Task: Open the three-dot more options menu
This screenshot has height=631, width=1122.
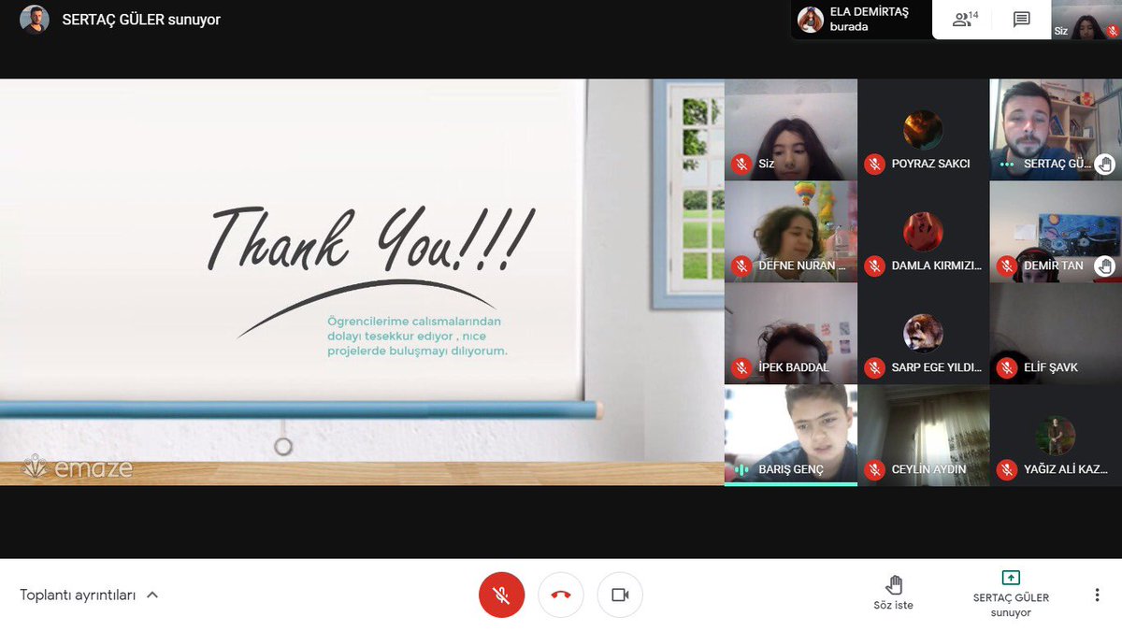Action: point(1097,595)
